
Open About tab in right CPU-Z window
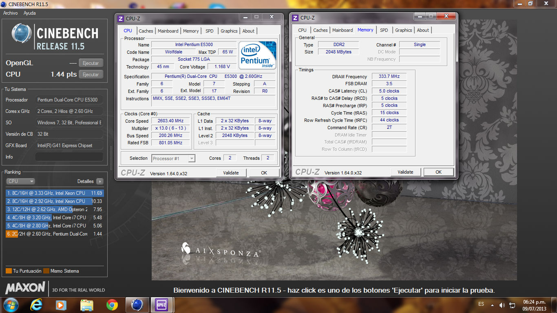tap(423, 30)
